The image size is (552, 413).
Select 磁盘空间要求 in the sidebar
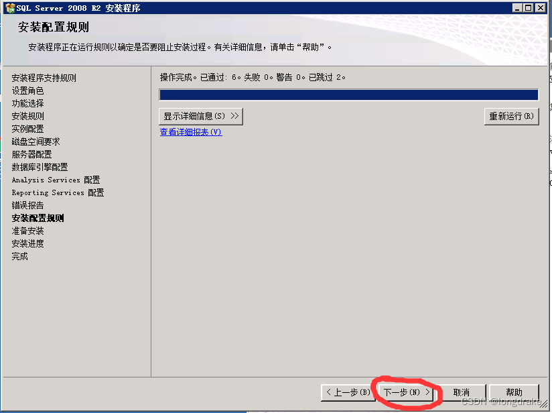pyautogui.click(x=36, y=141)
